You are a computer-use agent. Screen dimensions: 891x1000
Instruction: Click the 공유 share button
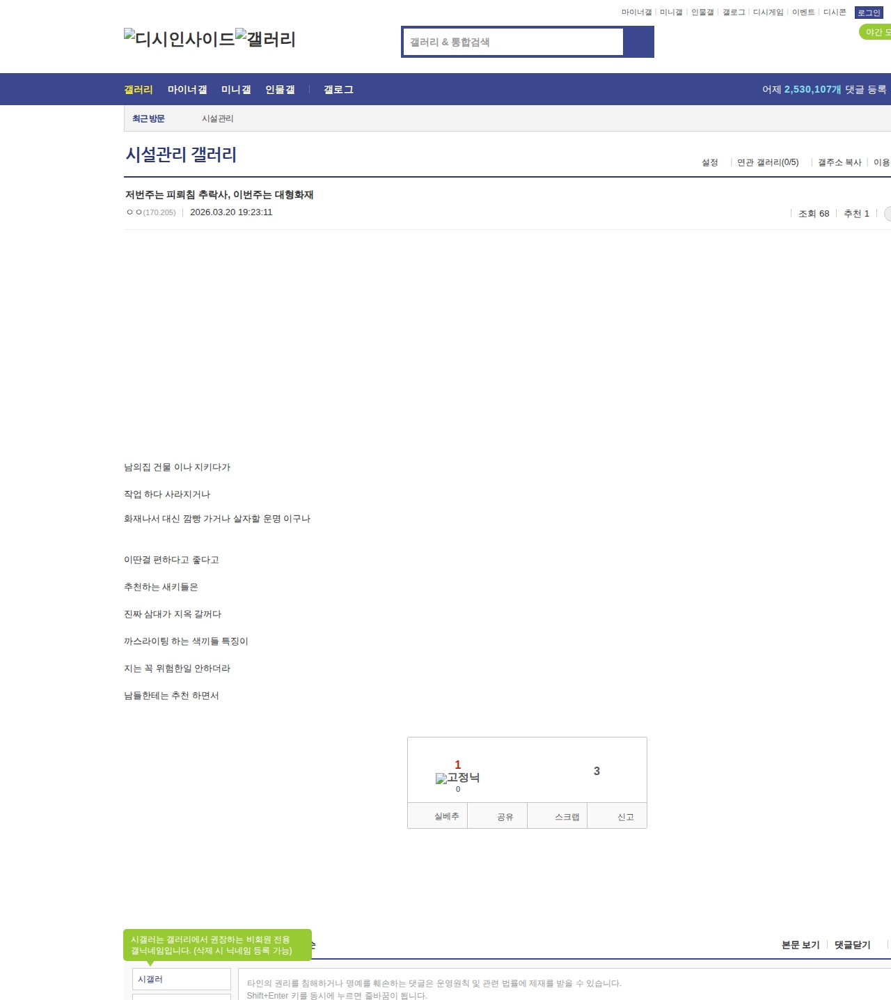(497, 816)
